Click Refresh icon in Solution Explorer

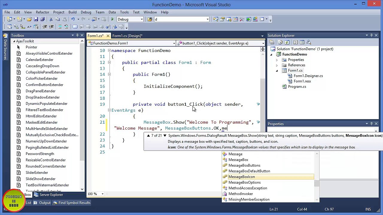pos(287,42)
